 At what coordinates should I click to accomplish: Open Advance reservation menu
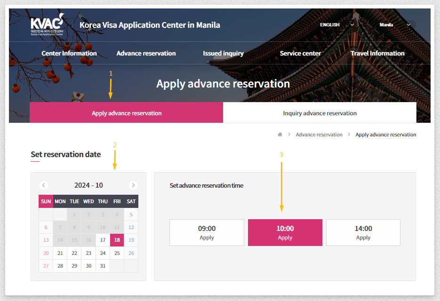[x=146, y=54]
